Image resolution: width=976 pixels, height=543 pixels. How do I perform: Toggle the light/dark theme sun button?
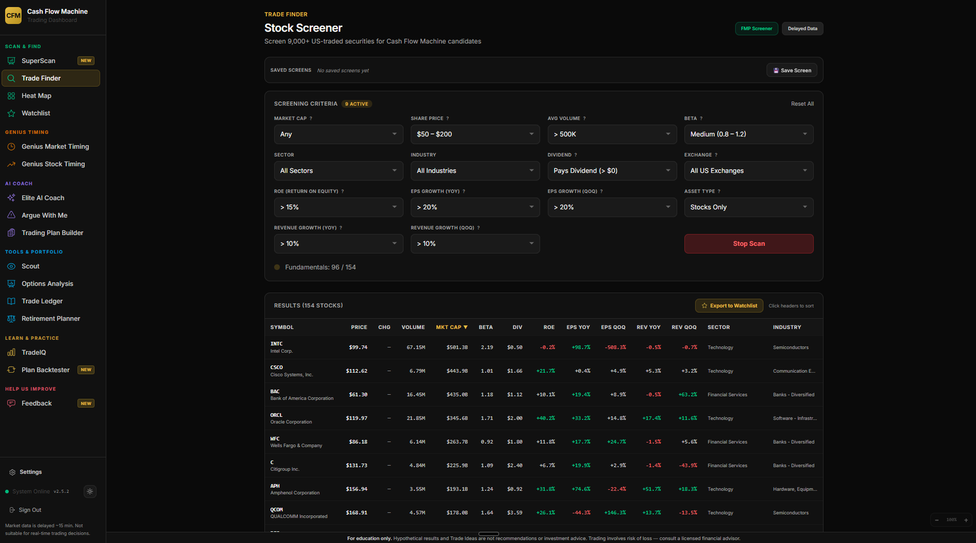point(90,491)
